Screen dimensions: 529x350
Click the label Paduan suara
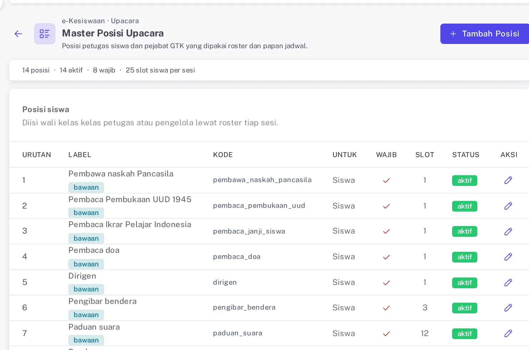point(94,327)
